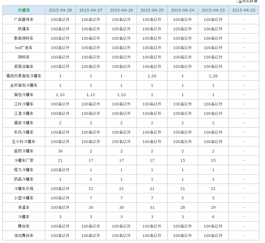Screen dimensions: 265x243
Task: Click keyword 保温车
Action: 24,207
